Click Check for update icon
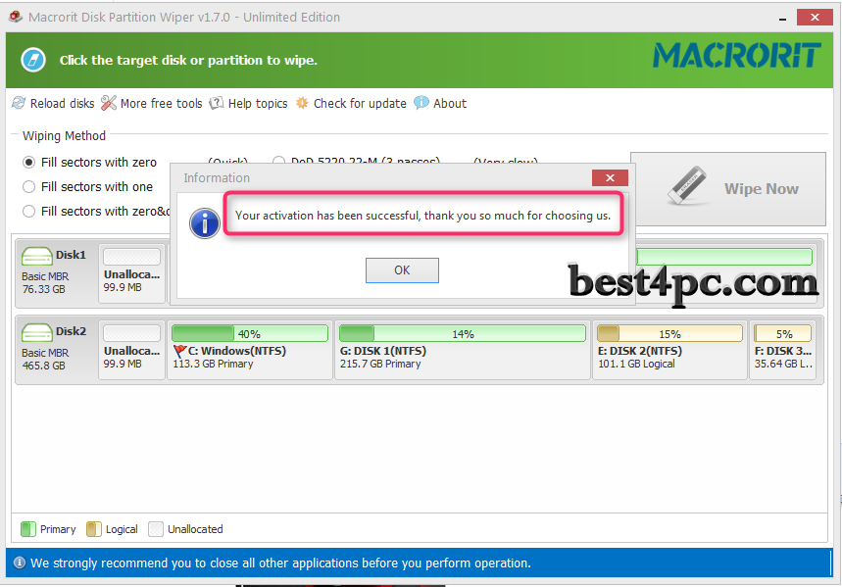The image size is (842, 587). (x=302, y=103)
